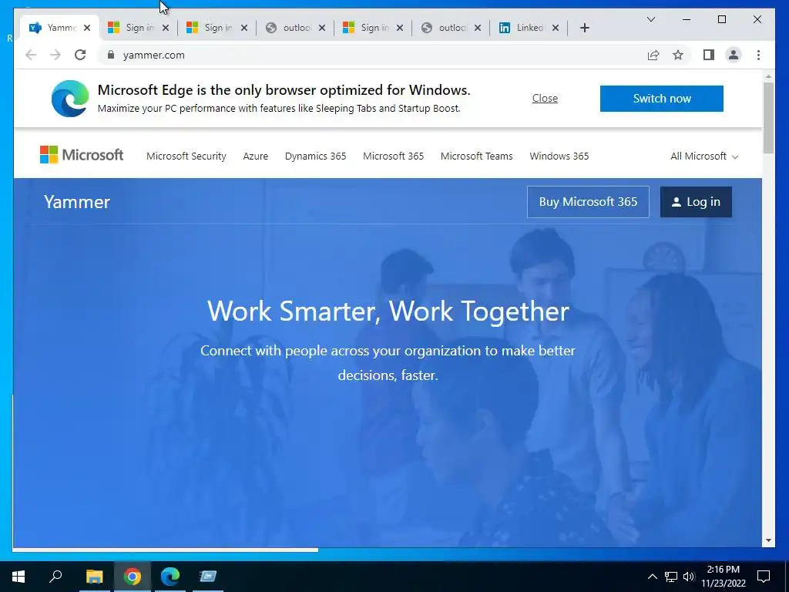Open the Dynamics 365 nav link
Screen dimensions: 789x592
point(315,156)
